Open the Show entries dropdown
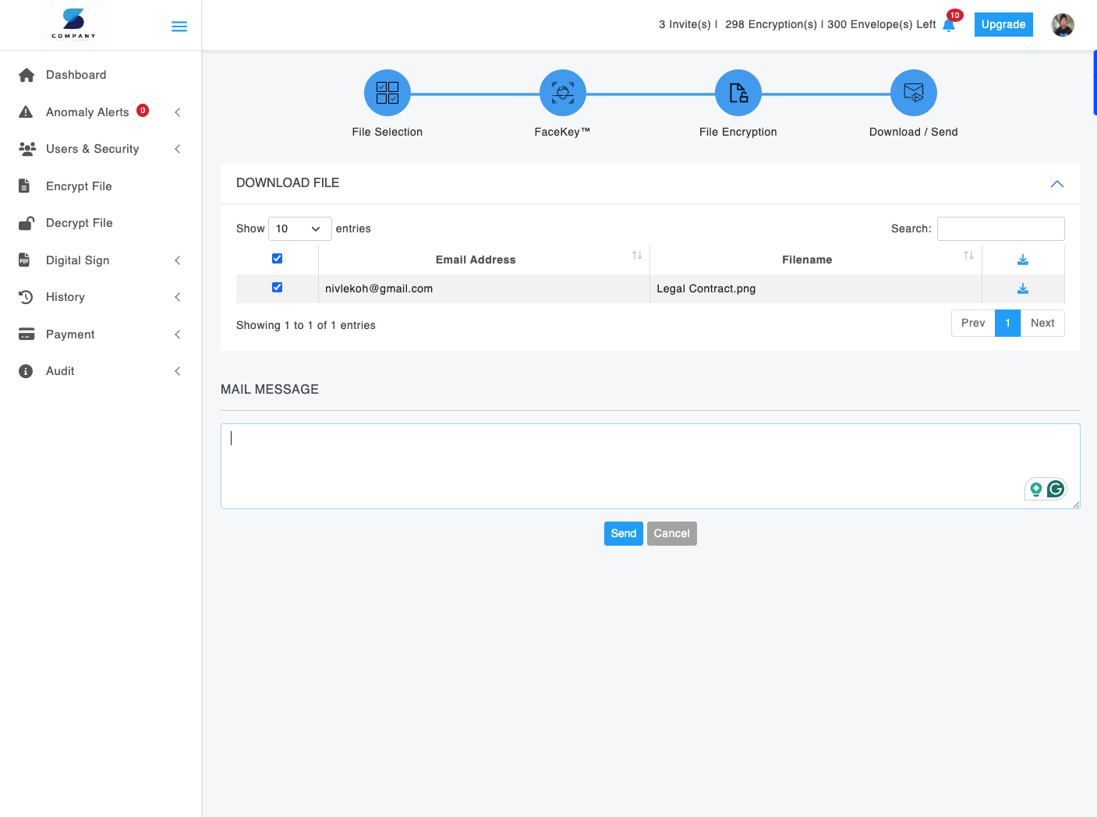 299,228
